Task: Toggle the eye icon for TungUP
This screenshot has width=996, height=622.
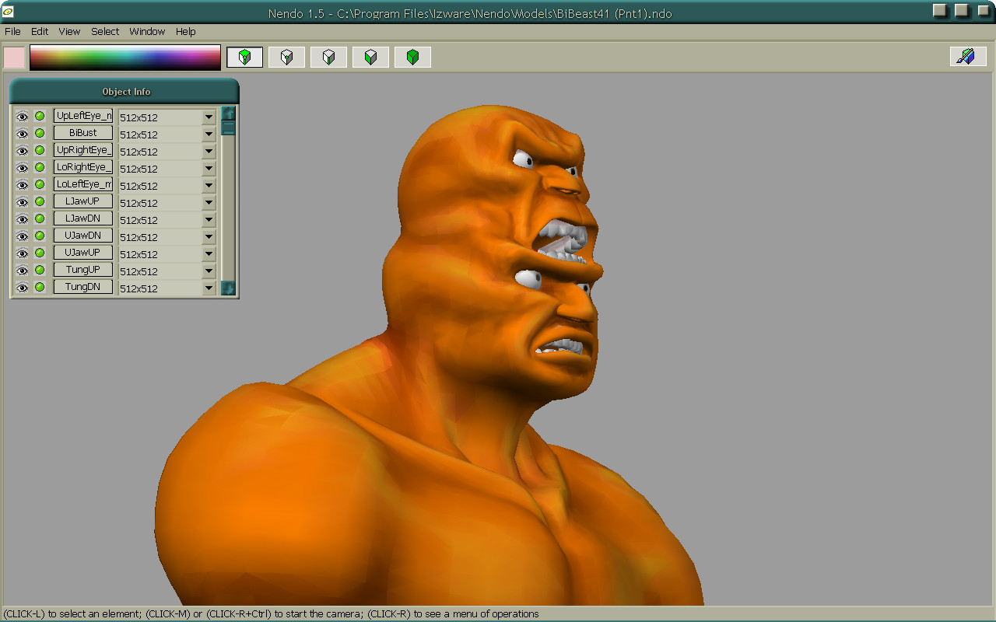Action: (23, 271)
